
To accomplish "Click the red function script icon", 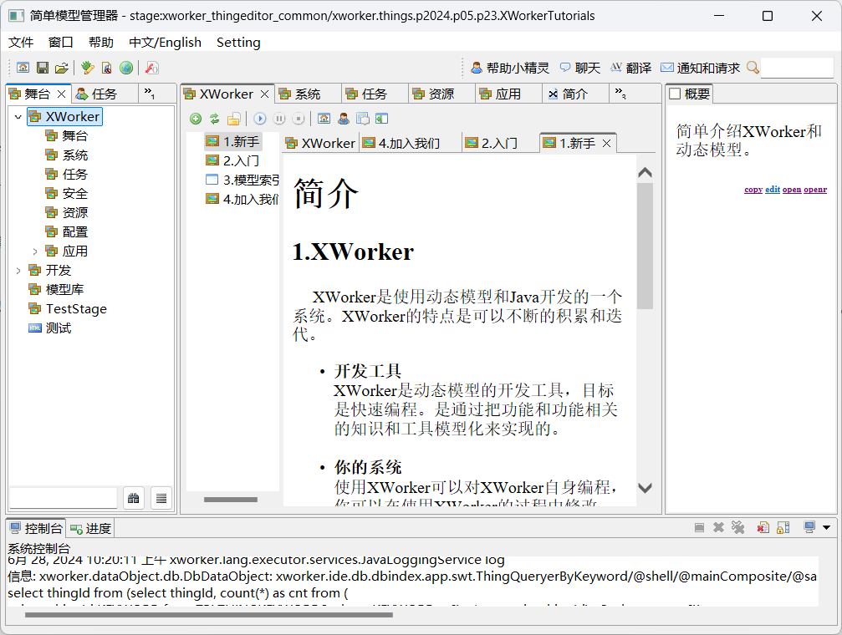I will click(x=152, y=68).
